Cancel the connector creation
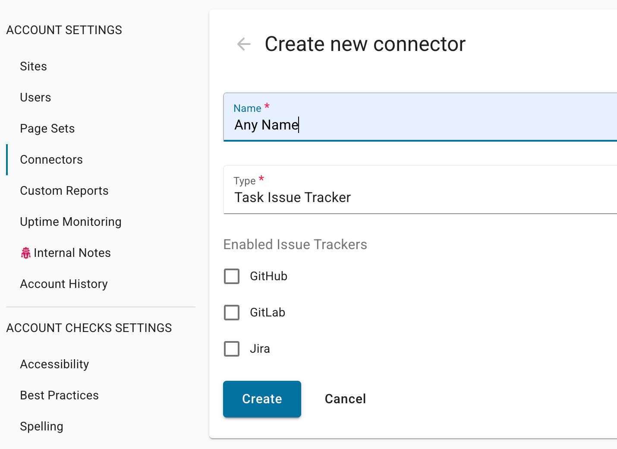This screenshot has height=449, width=617. point(345,399)
